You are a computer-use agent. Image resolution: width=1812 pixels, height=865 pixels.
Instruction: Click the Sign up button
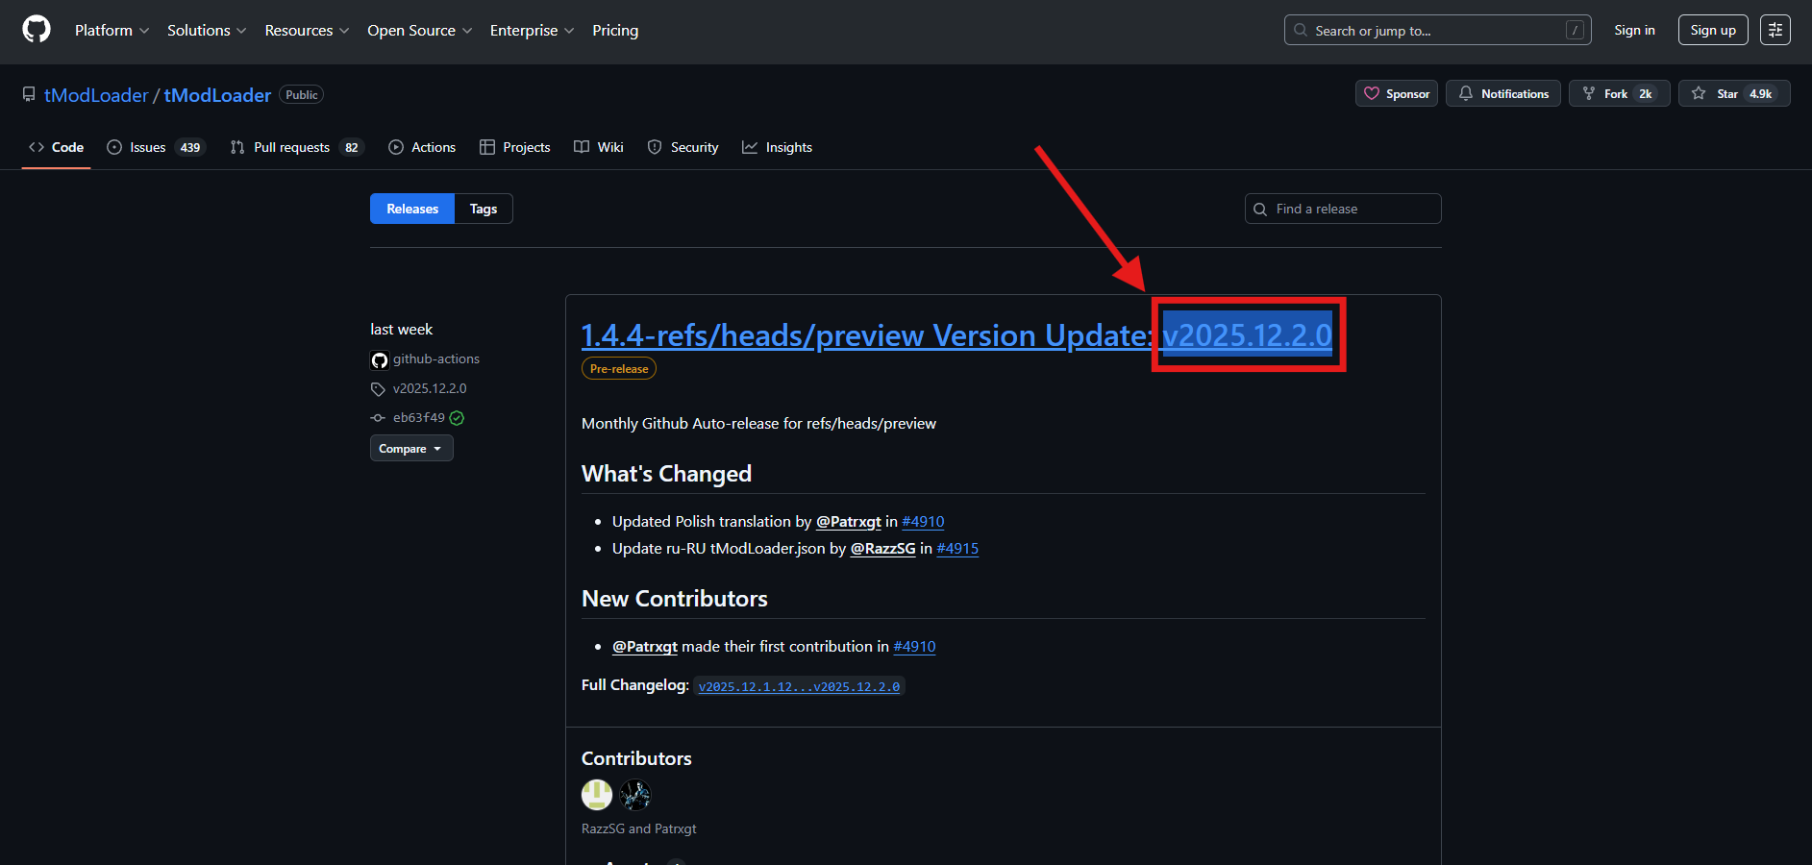(x=1713, y=30)
